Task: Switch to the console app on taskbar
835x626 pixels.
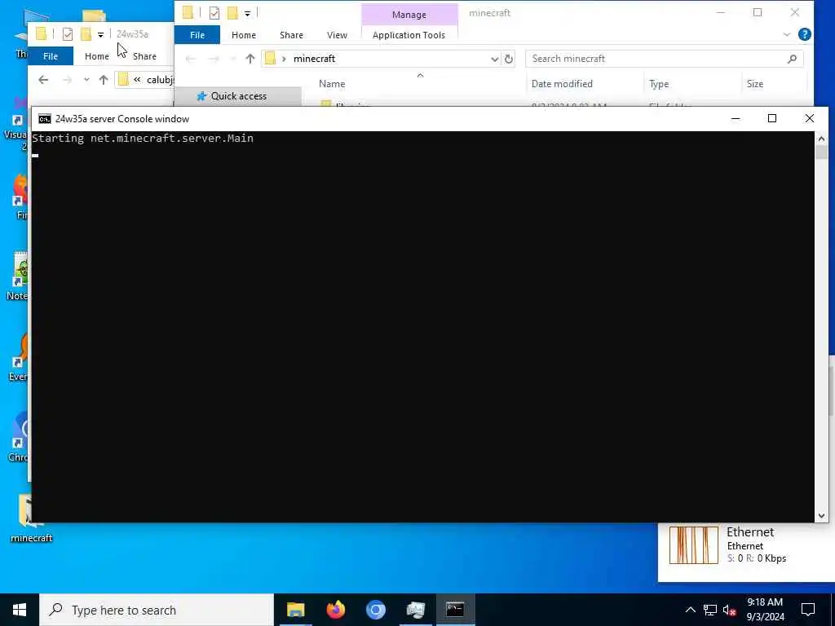Action: tap(455, 610)
